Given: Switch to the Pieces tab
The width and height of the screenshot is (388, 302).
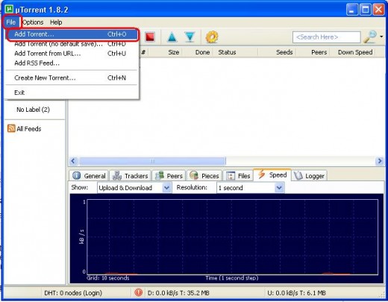Looking at the screenshot, I should (204, 176).
